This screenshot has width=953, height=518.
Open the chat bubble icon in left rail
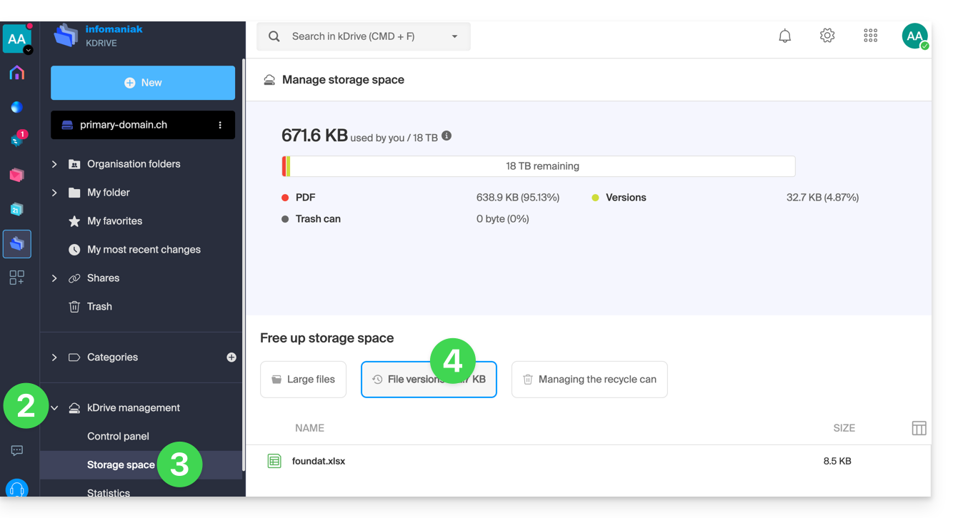pos(17,451)
